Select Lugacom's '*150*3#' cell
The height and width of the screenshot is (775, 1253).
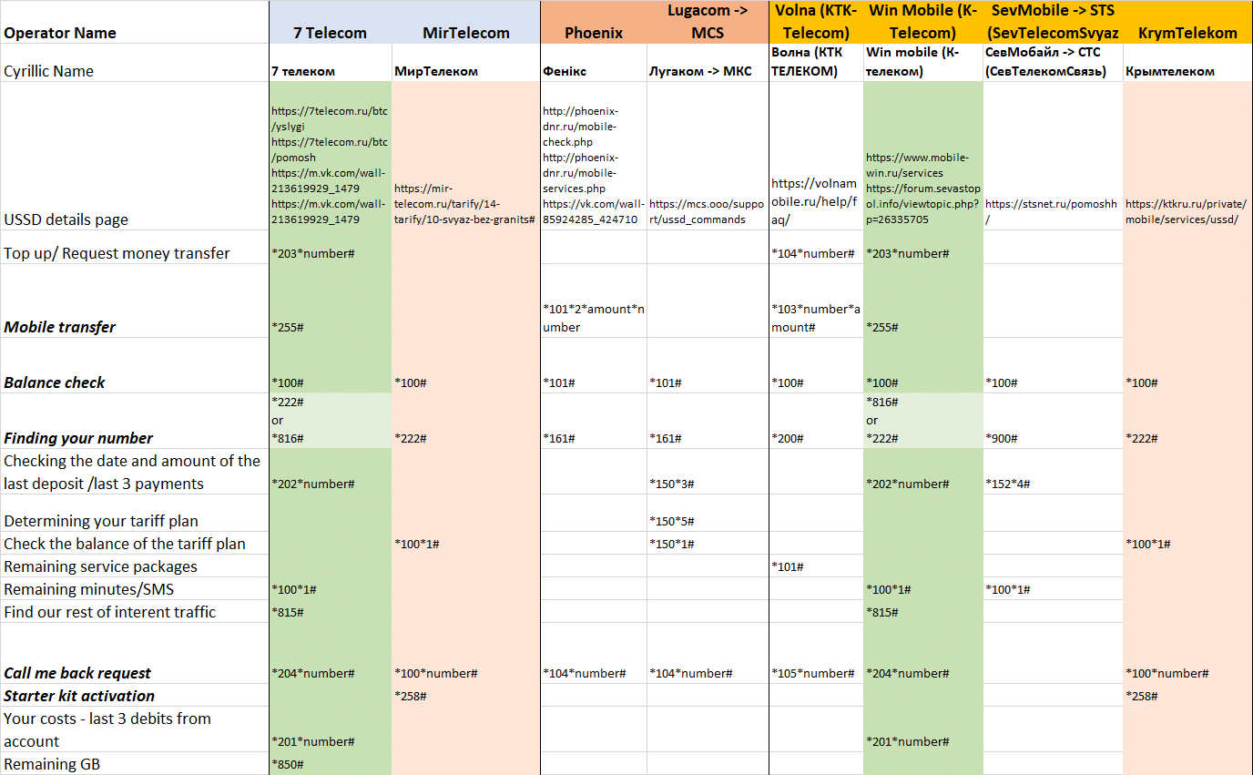(708, 472)
